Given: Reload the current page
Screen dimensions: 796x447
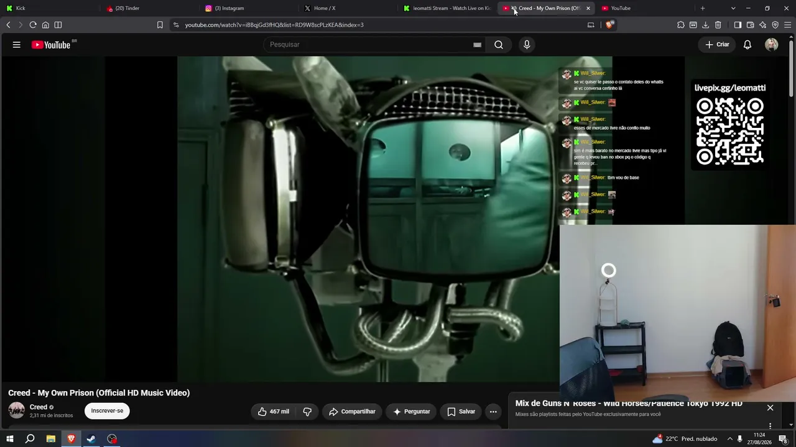Looking at the screenshot, I should [x=33, y=25].
